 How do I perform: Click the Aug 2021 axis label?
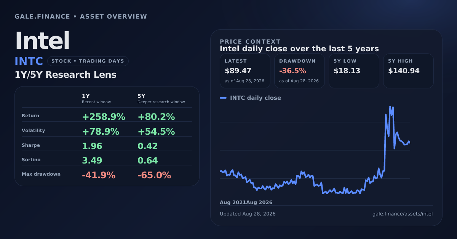(233, 203)
